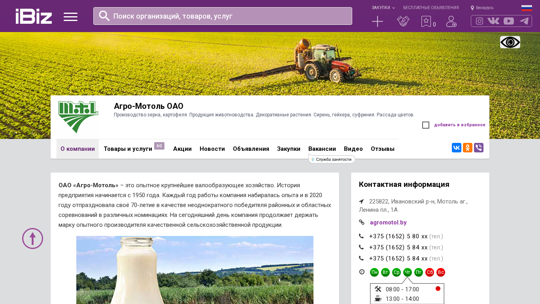Open the VK icon in header
Viewport: 540px width, 304px height.
493,21
